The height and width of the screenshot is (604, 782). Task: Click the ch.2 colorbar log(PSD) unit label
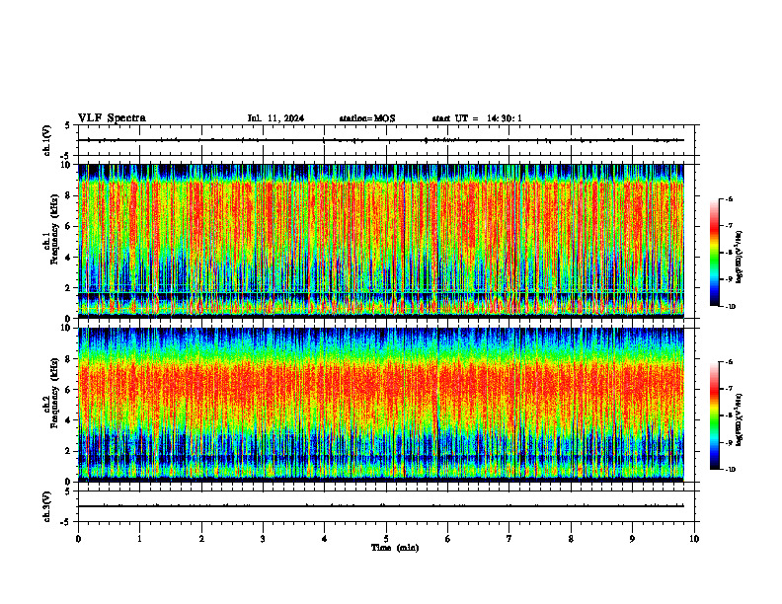740,420
